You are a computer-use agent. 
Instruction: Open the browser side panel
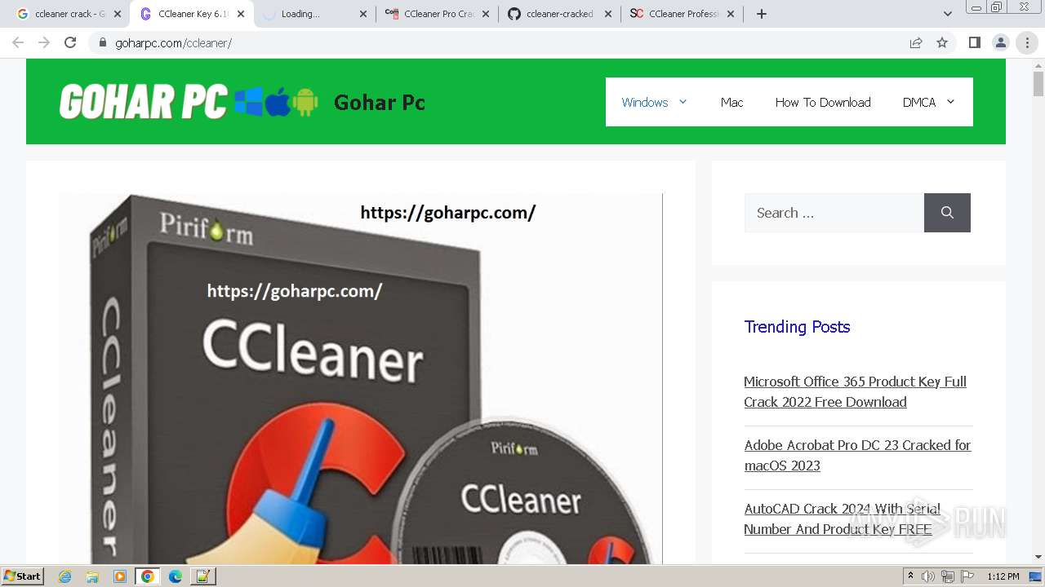tap(974, 42)
